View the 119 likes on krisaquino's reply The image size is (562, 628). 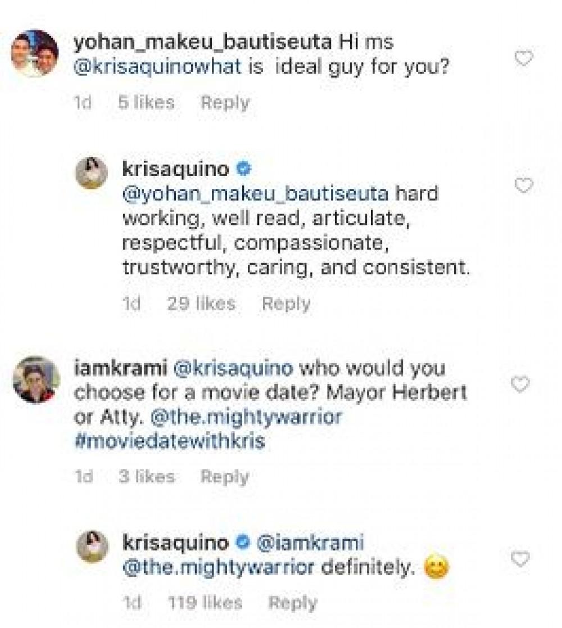click(205, 603)
